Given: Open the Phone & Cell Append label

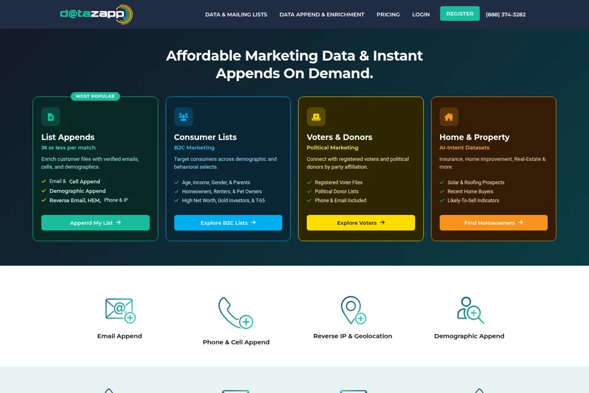Looking at the screenshot, I should [x=236, y=342].
